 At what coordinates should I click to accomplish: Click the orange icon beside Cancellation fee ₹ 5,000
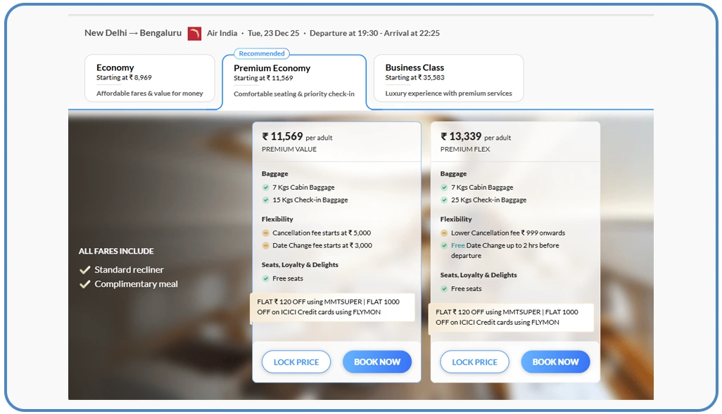tap(266, 233)
